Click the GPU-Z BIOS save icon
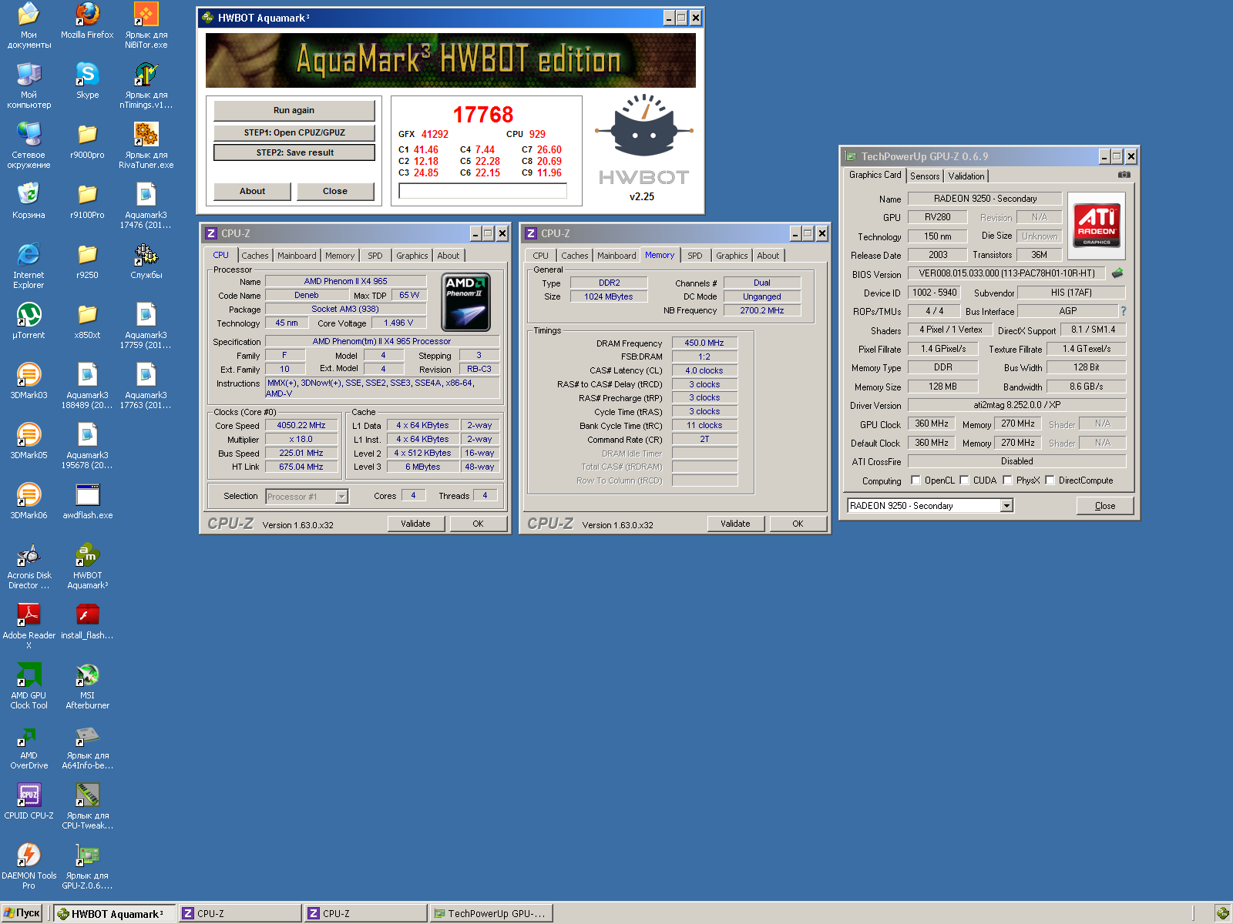Screen dimensions: 1233x924 point(1117,273)
